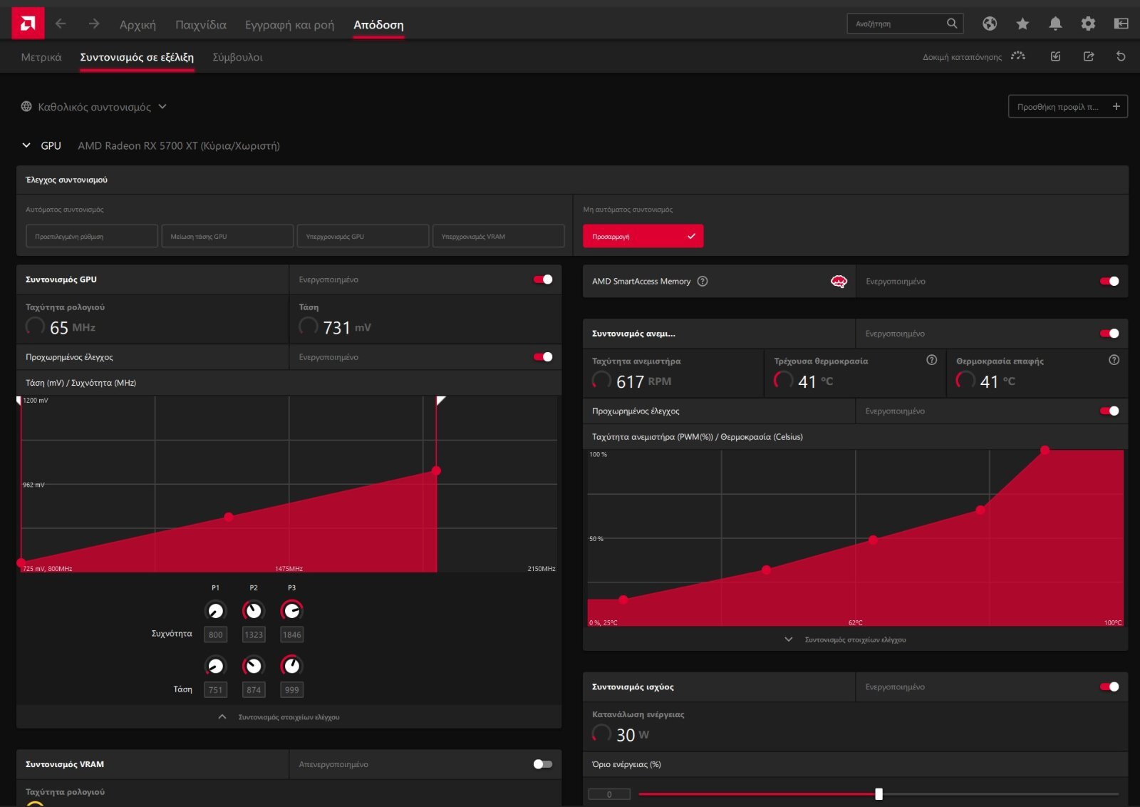Image resolution: width=1140 pixels, height=807 pixels.
Task: Select Προεπιλεγμένη ρύθμιση preset
Action: [x=92, y=236]
